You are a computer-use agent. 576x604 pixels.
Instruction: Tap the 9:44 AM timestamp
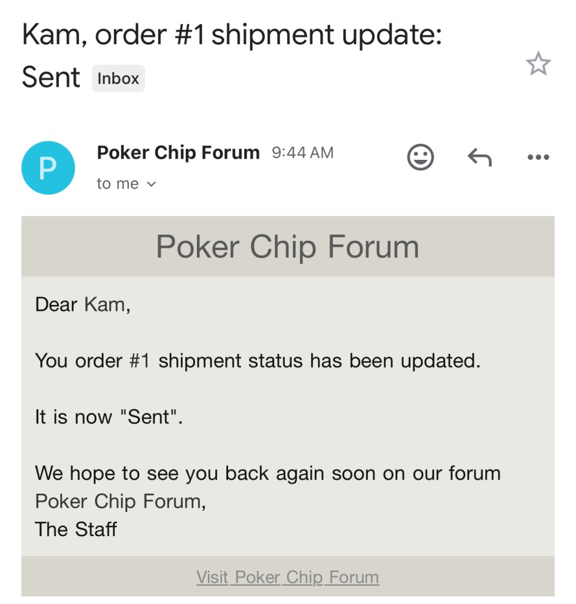tap(302, 153)
